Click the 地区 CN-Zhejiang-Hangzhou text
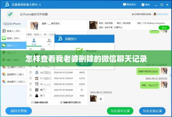 tap(151, 23)
